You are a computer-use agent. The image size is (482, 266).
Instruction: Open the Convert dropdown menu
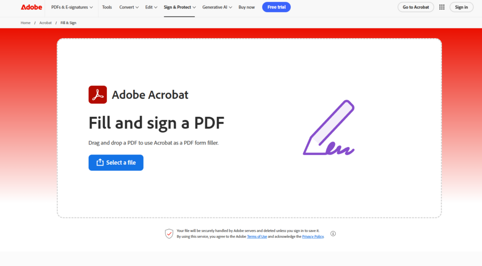[129, 7]
